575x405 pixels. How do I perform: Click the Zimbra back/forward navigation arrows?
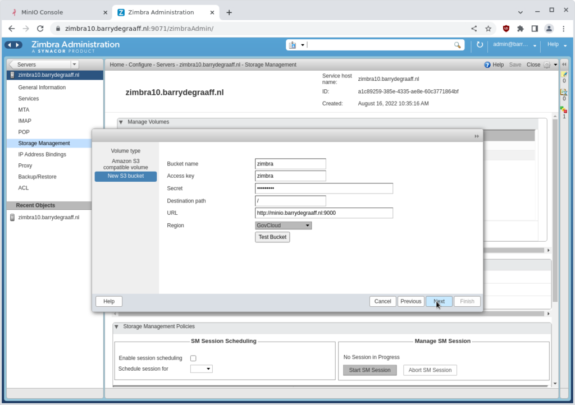click(x=13, y=45)
